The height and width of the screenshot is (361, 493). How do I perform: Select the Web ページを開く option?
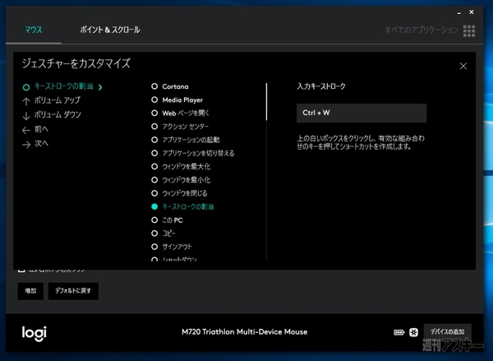click(x=180, y=113)
